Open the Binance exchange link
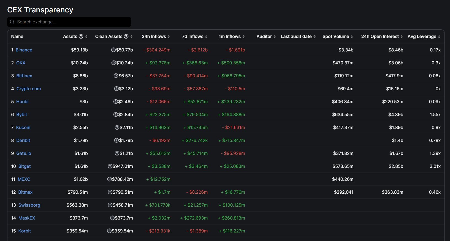 [24, 50]
